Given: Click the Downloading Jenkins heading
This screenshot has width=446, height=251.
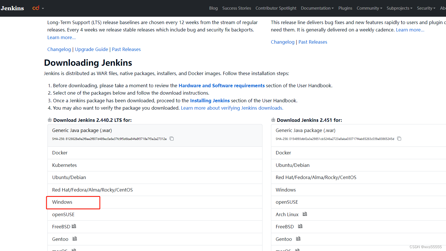Looking at the screenshot, I should point(88,63).
